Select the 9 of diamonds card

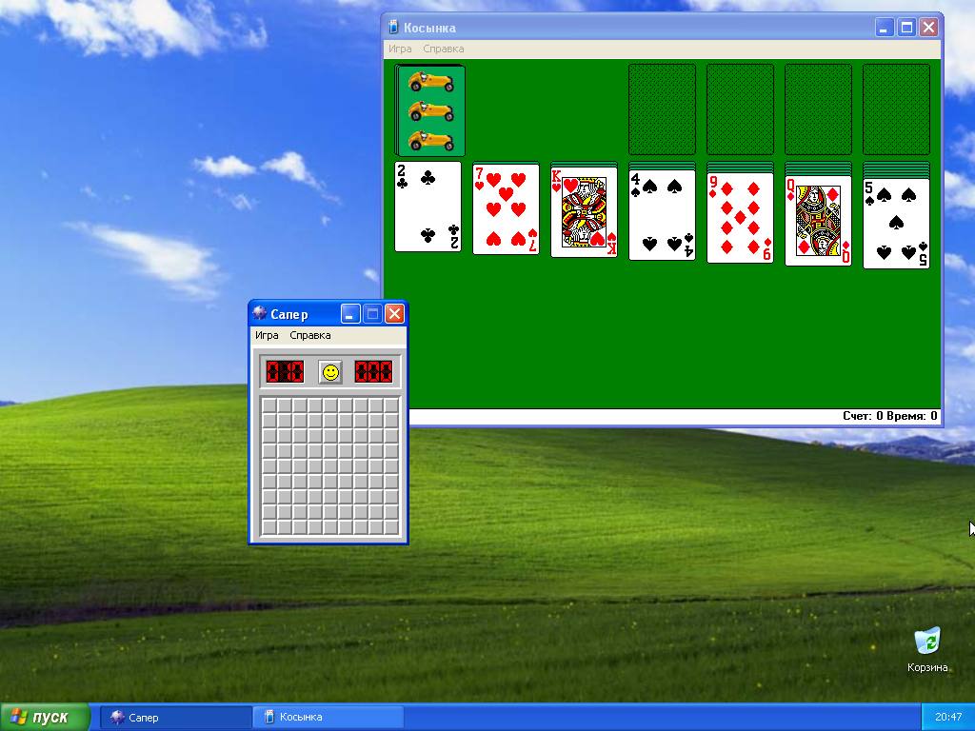pyautogui.click(x=740, y=218)
